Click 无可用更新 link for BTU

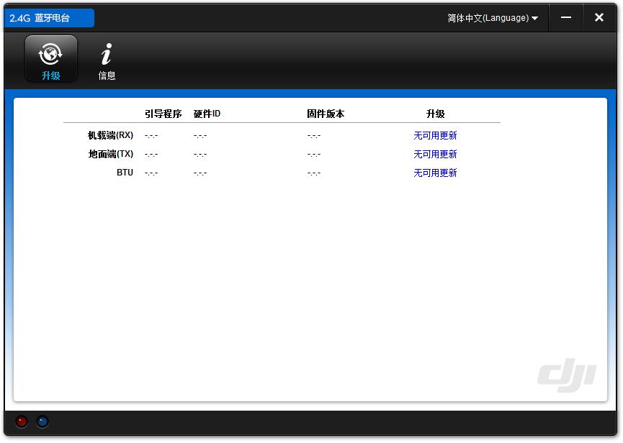click(x=435, y=173)
